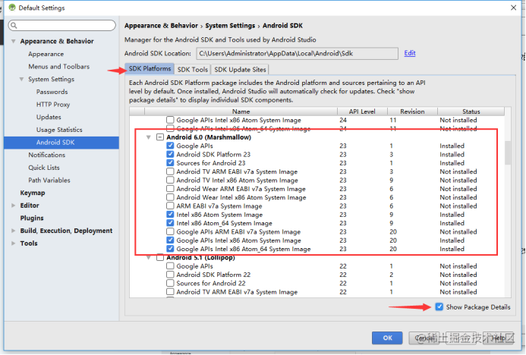Screen dimensions: 526x355
Task: Select Passwords under System Settings
Action: (52, 92)
